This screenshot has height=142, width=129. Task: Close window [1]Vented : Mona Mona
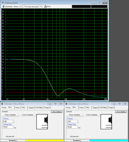pos(61,104)
